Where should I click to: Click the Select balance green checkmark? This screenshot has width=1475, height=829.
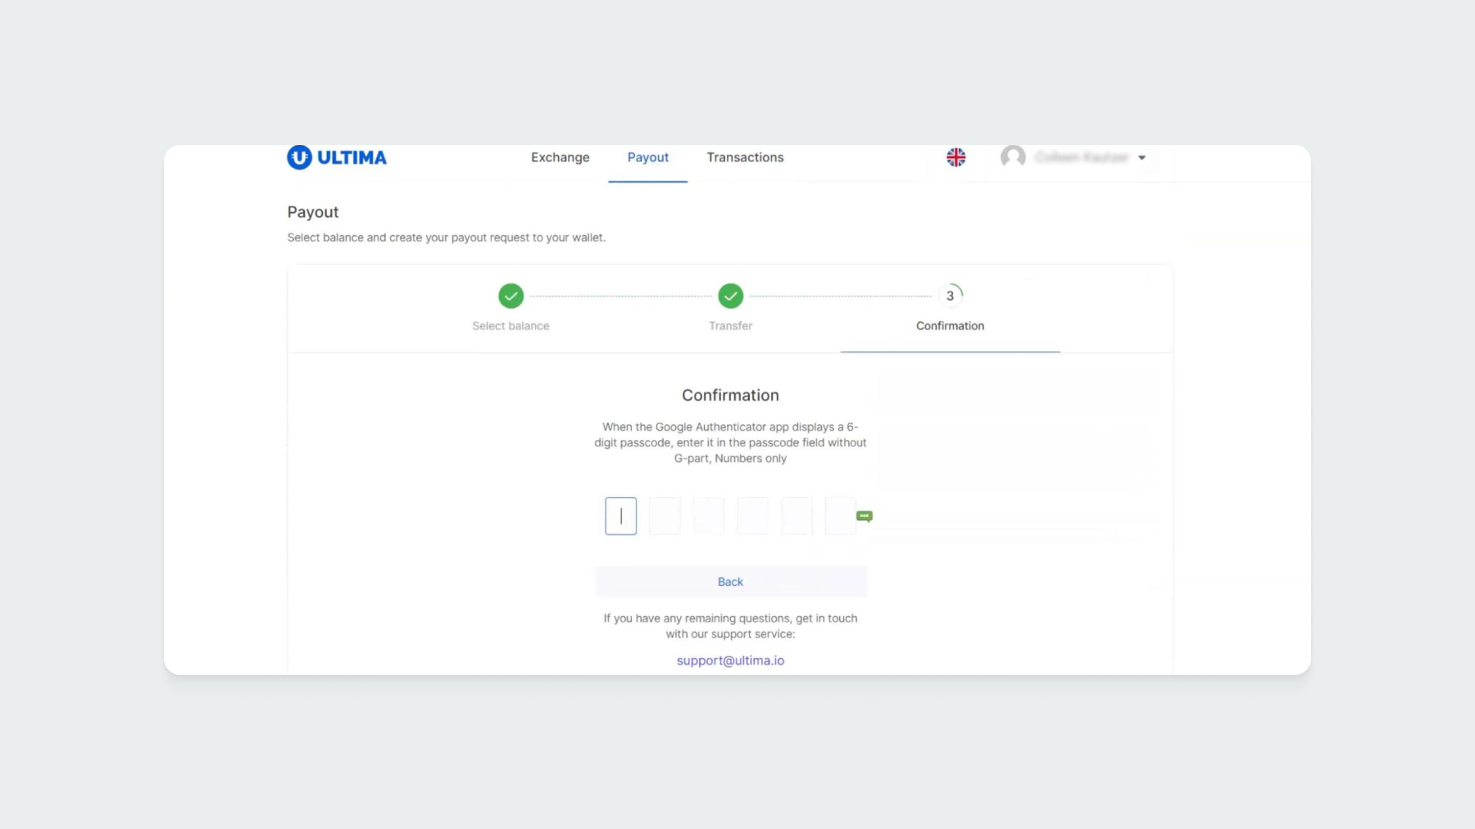click(511, 296)
